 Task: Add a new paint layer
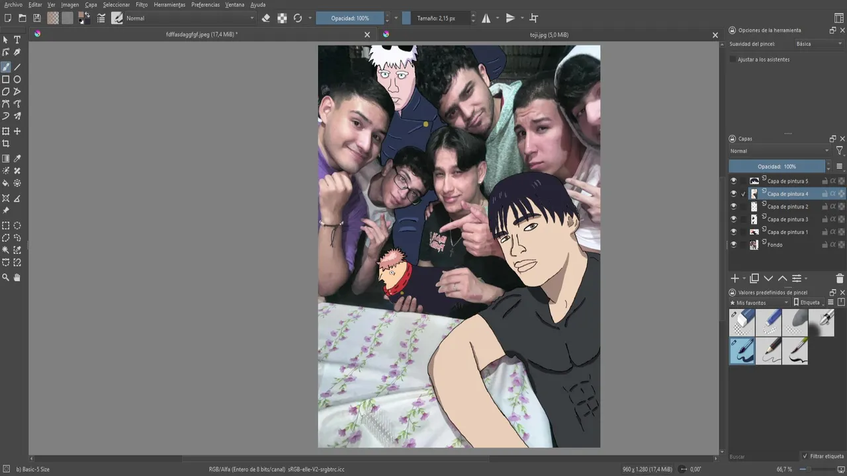tap(735, 278)
